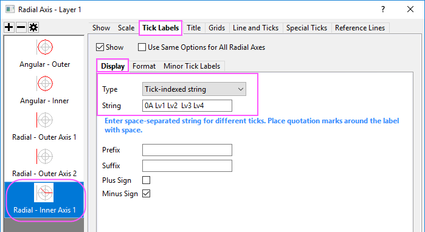Click the question mark help icon in title bar
Image resolution: width=425 pixels, height=232 pixels.
(382, 10)
